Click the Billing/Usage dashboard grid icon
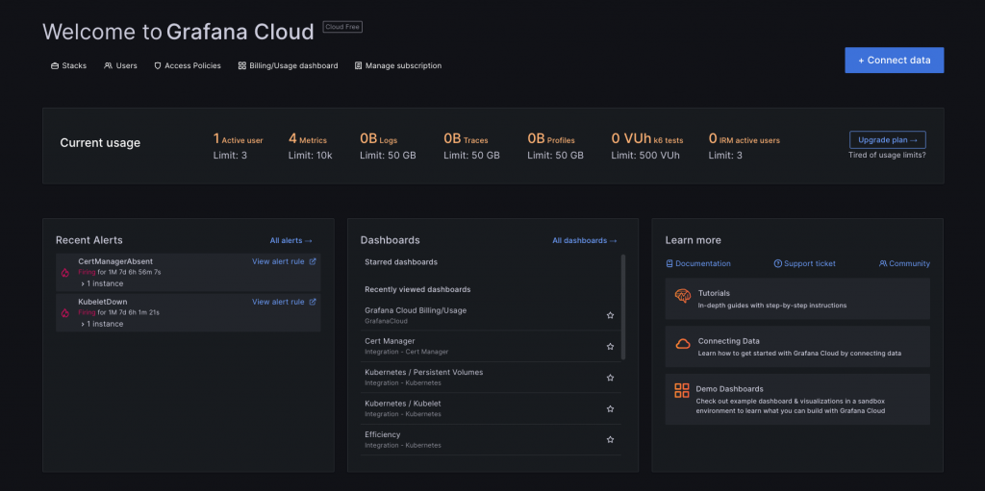The width and height of the screenshot is (985, 491). pyautogui.click(x=241, y=66)
